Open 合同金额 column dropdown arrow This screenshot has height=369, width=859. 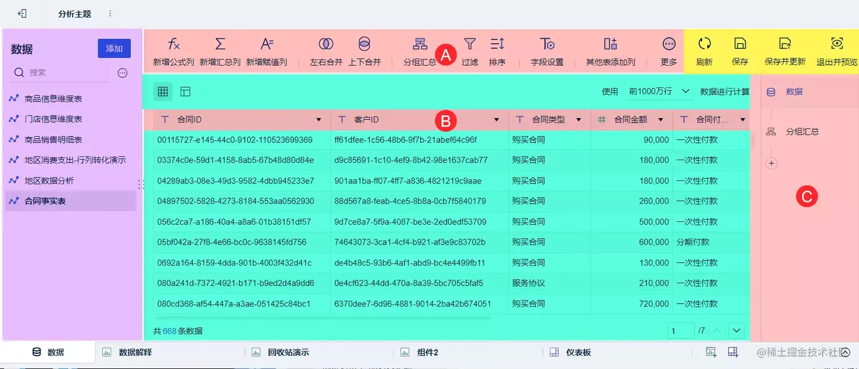(660, 120)
